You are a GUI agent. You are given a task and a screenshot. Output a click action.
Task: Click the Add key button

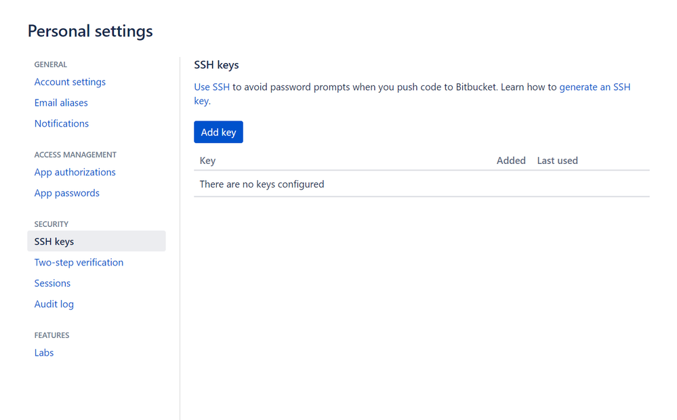218,132
